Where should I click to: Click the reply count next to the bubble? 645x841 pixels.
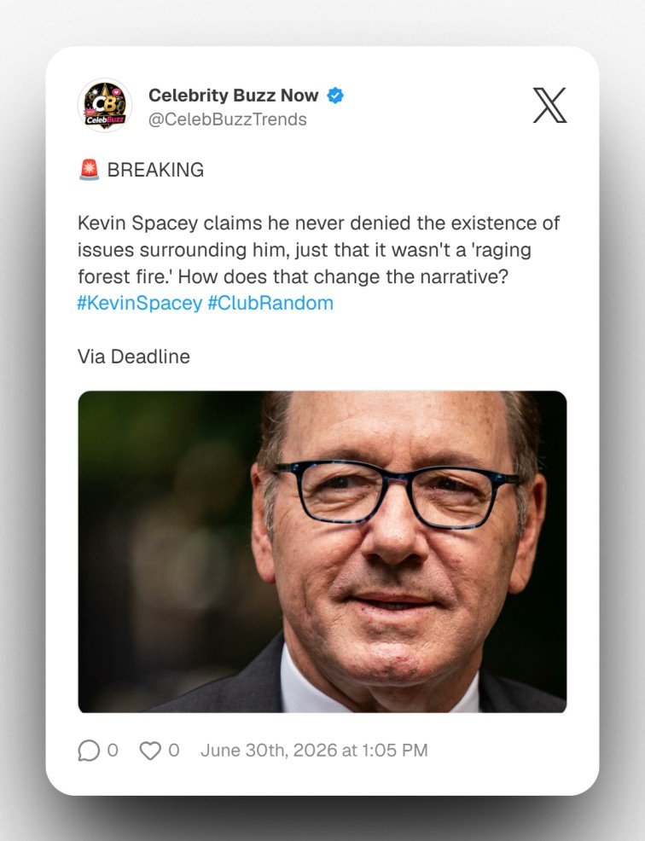pos(113,751)
